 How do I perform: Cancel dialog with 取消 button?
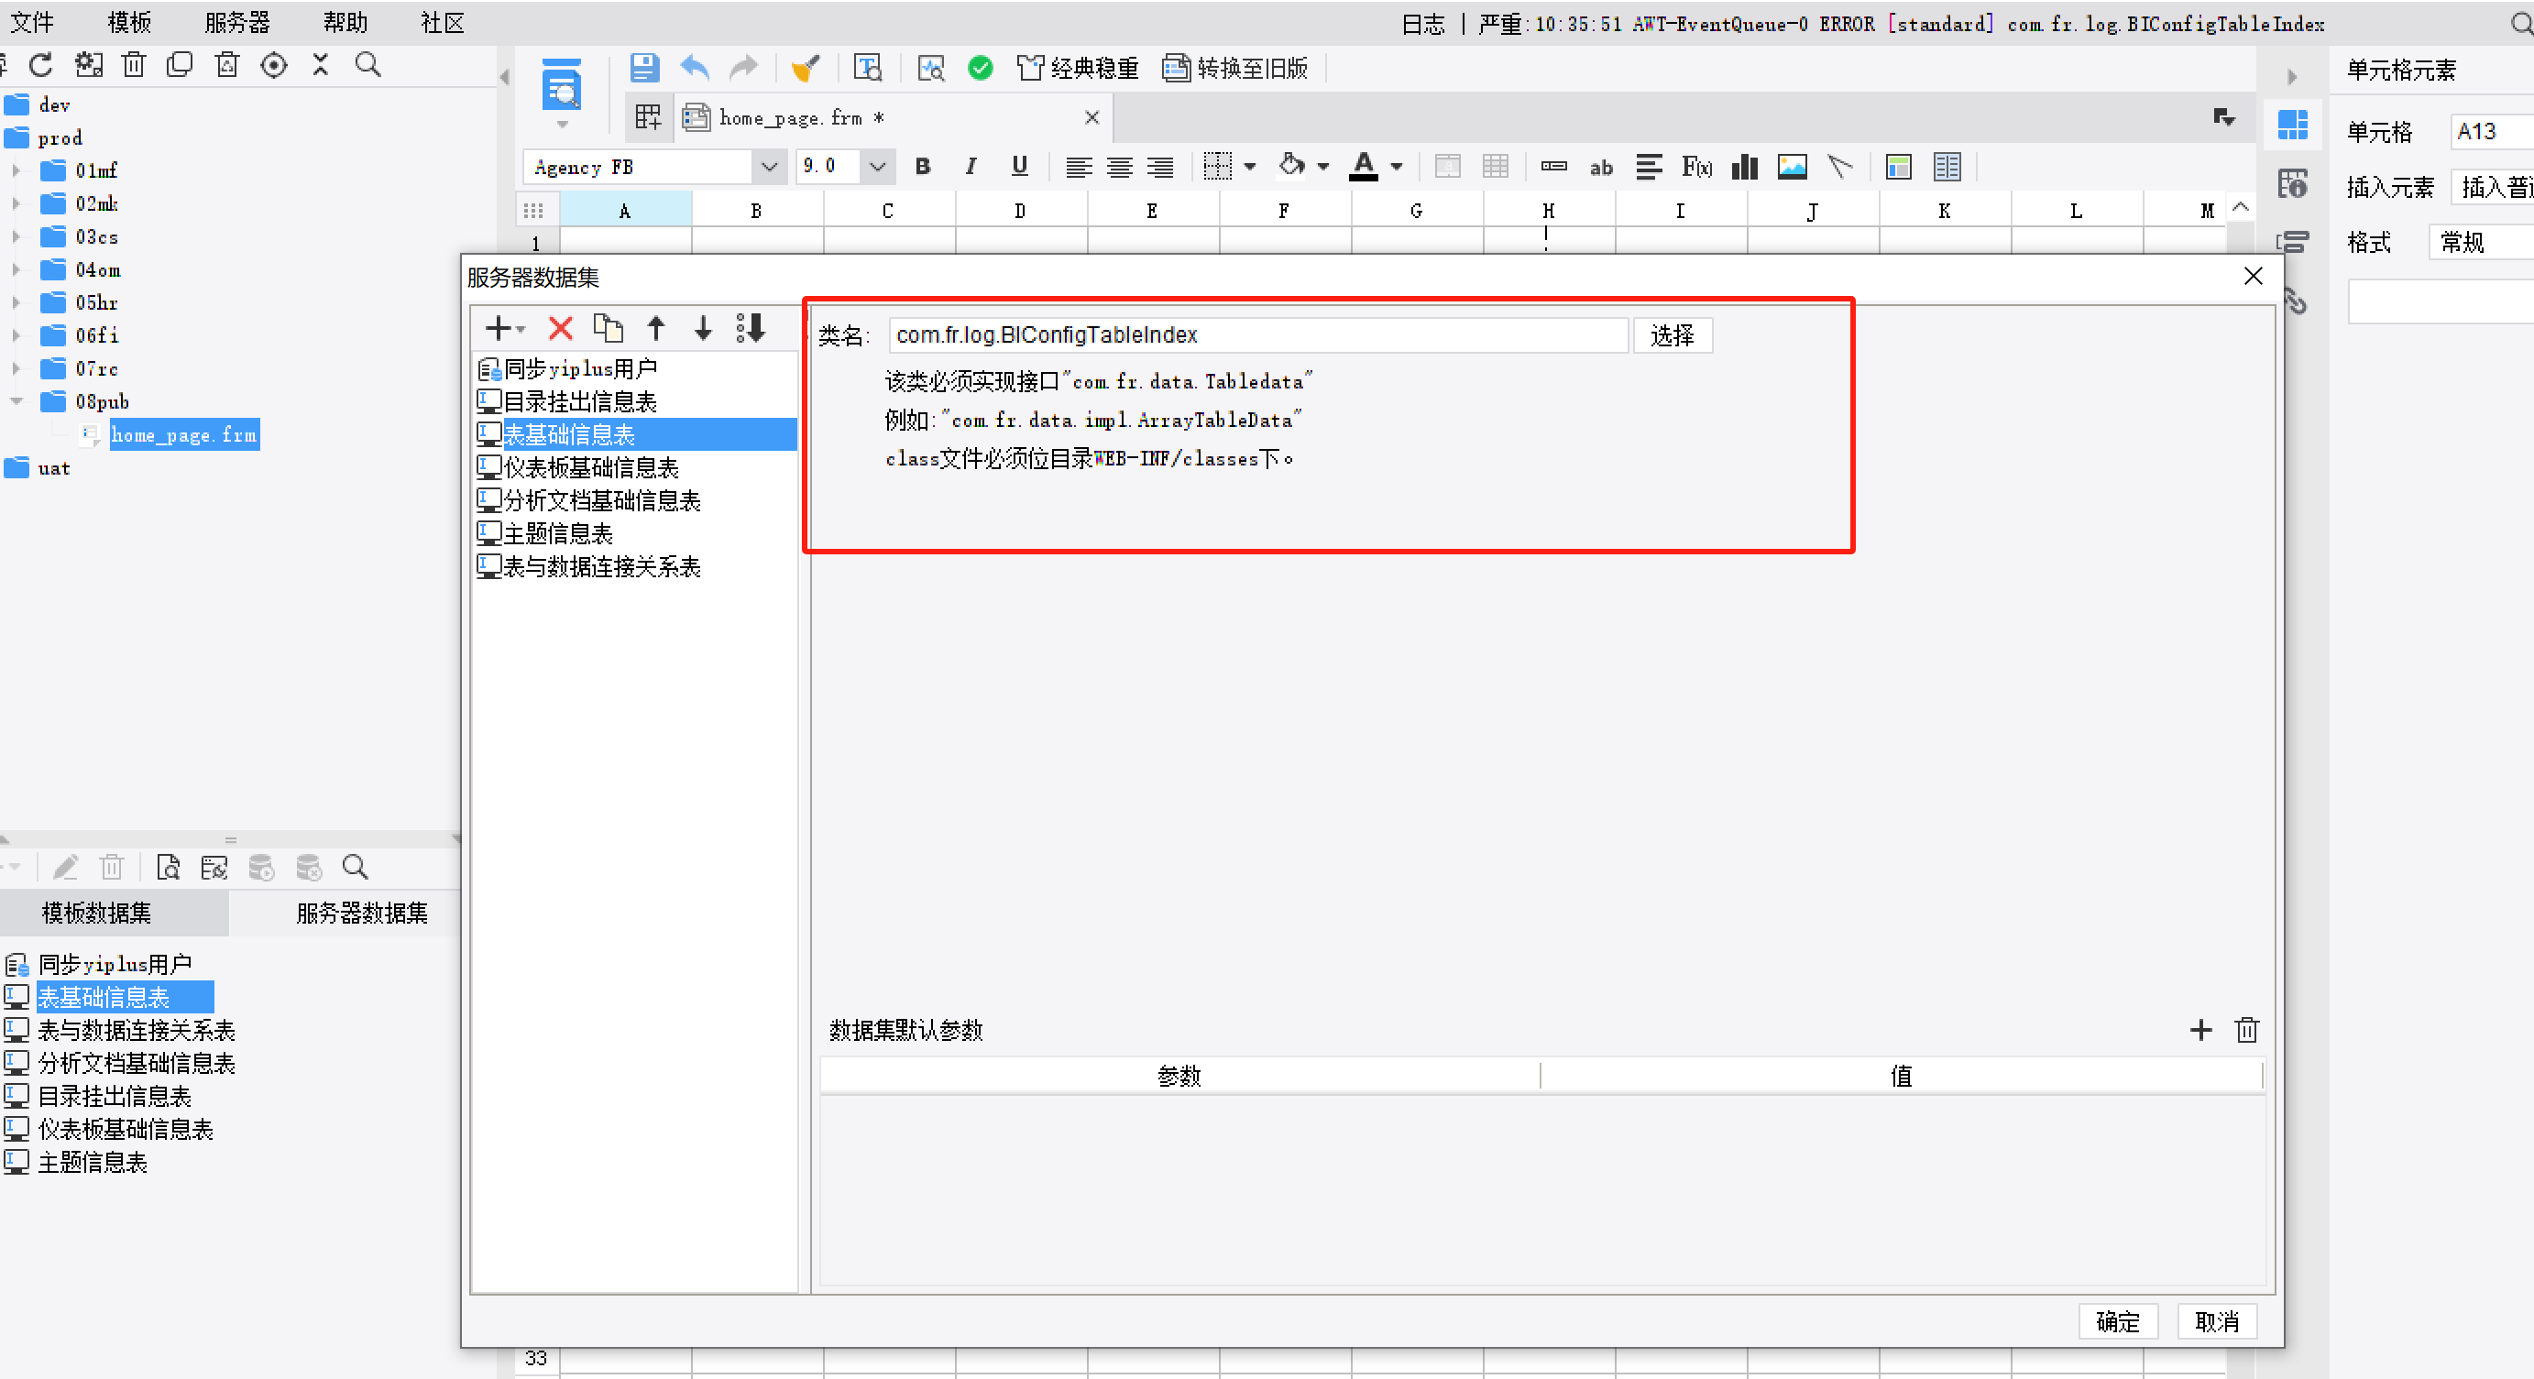tap(2217, 1321)
